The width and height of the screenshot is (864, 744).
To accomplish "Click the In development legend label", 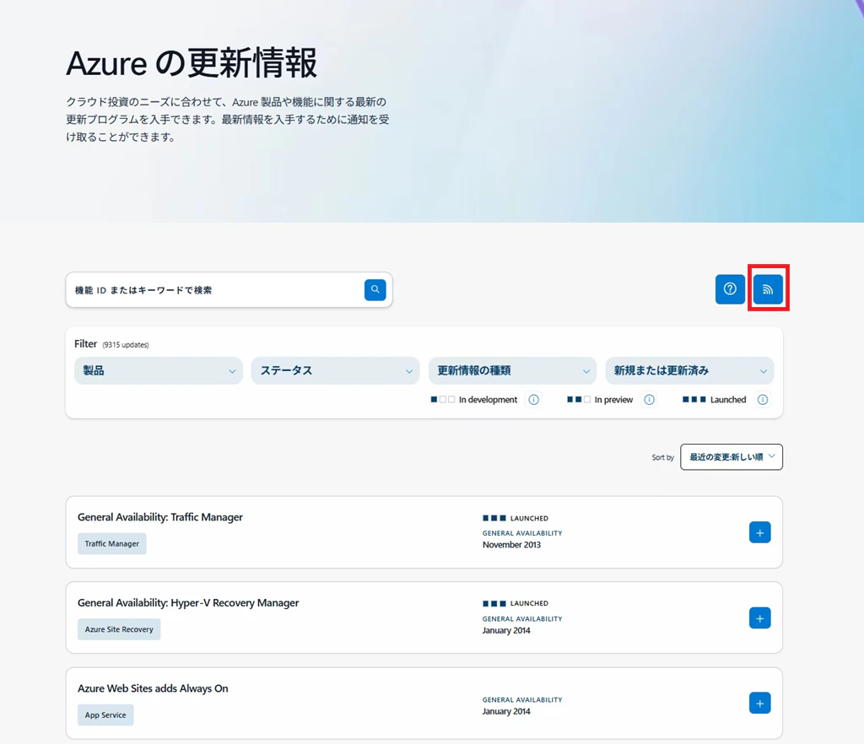I will pos(489,400).
